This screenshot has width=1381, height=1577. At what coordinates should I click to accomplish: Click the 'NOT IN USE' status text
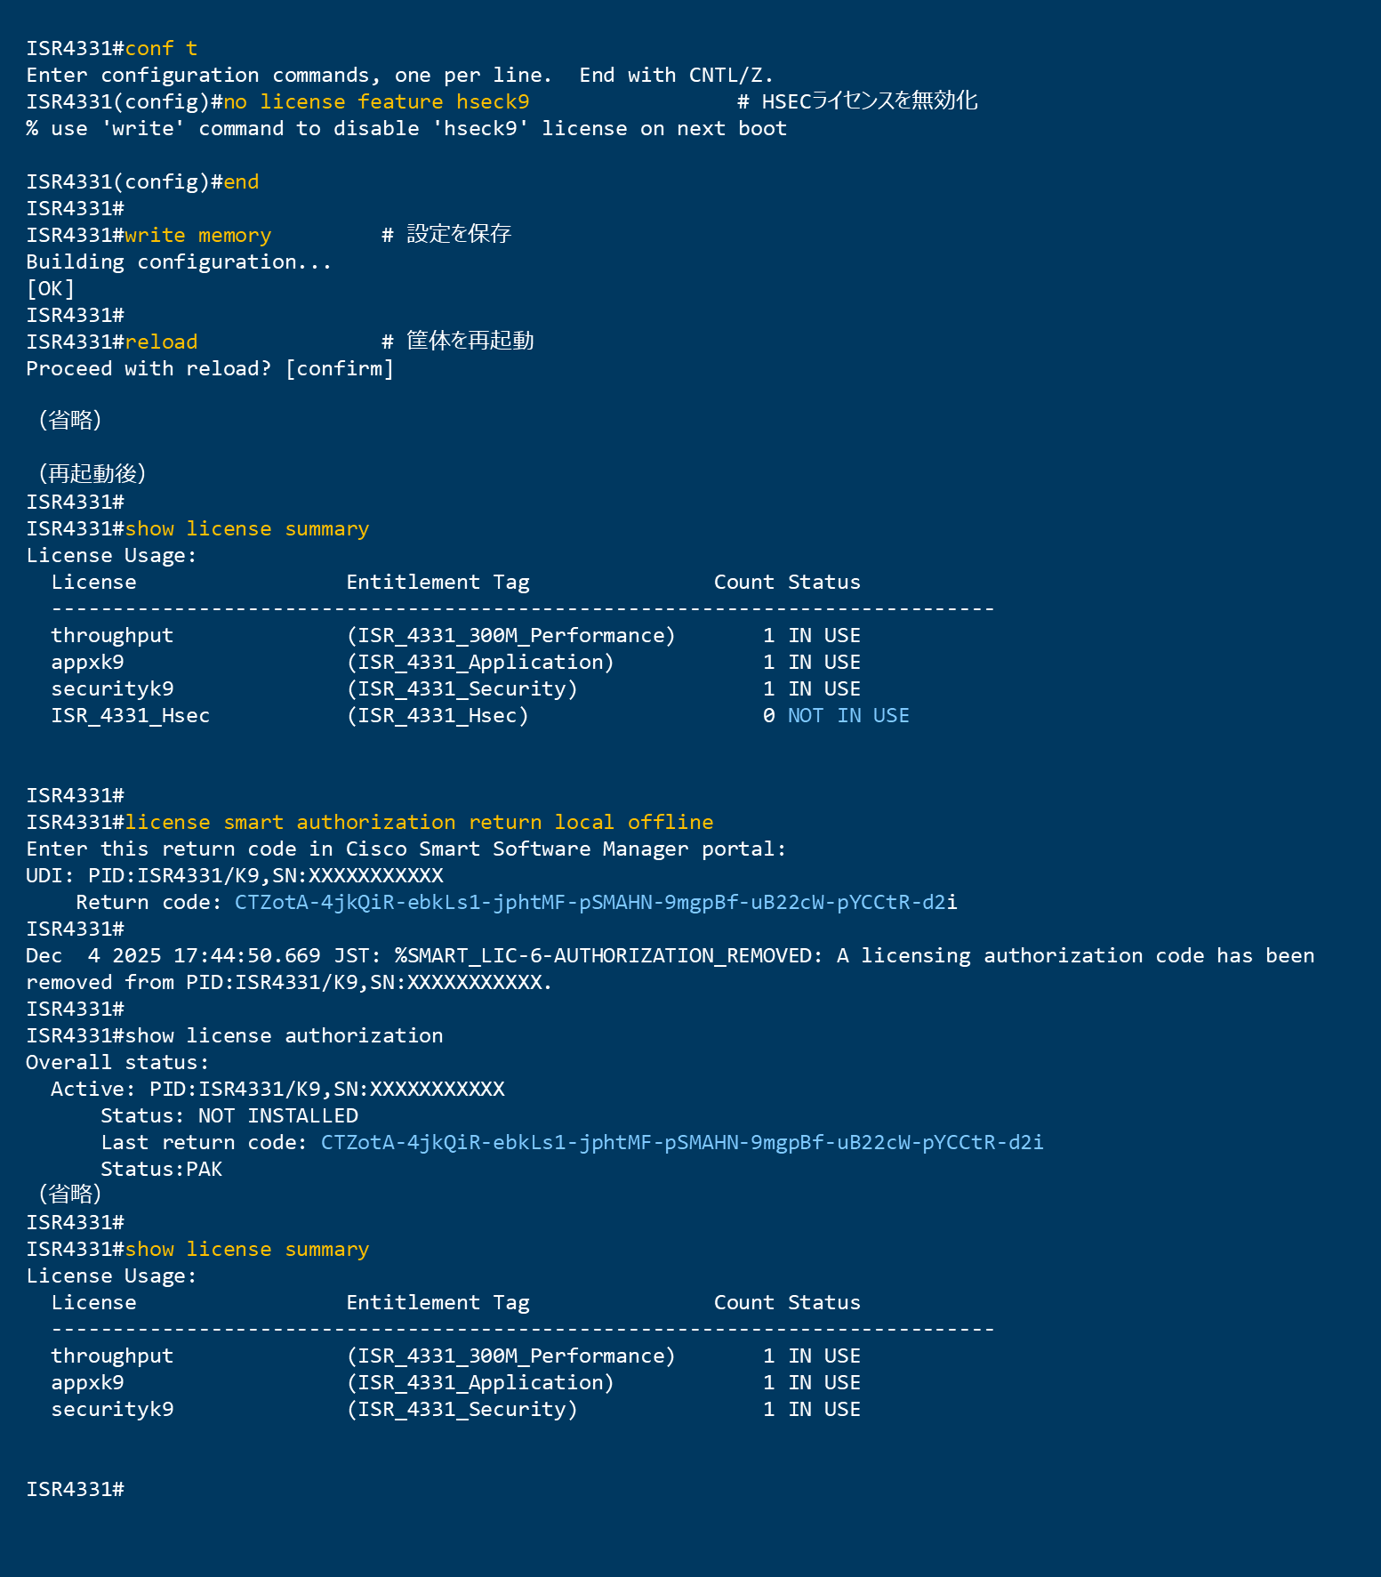(848, 716)
